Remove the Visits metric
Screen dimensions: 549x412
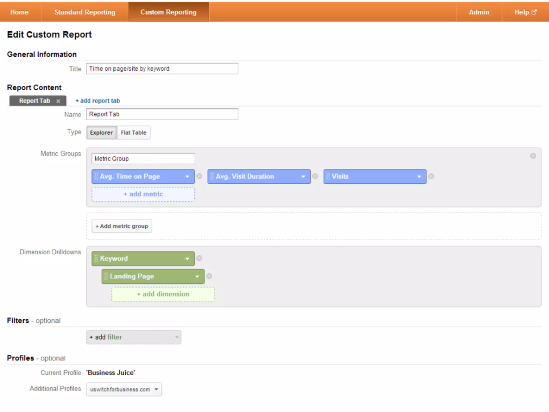(x=431, y=176)
